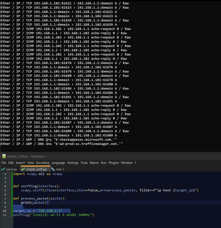Open the Plugins menu
Screen dimensions: 221x228
tap(114, 163)
